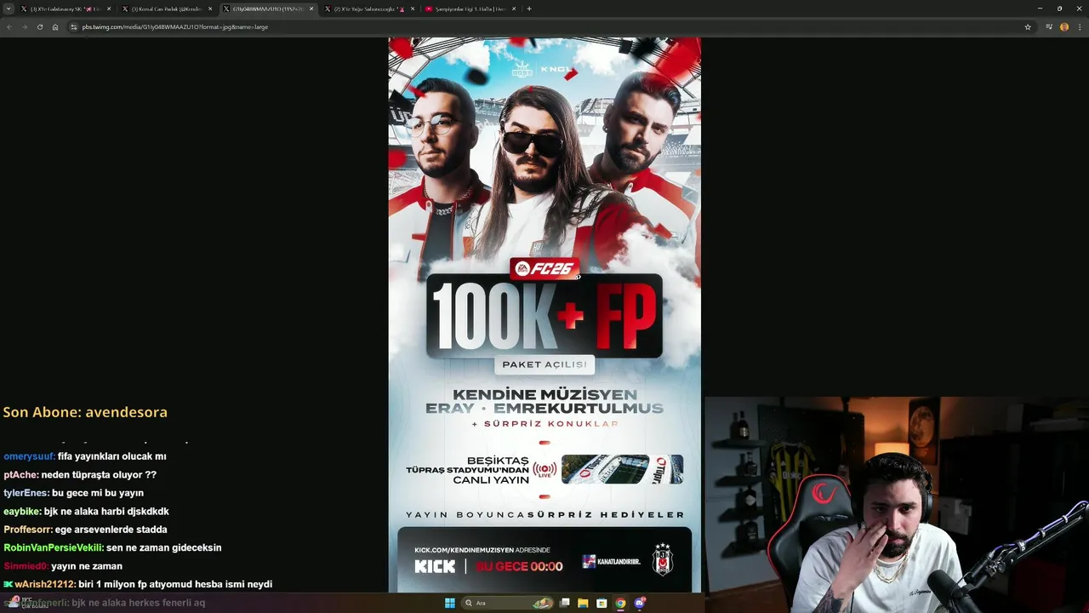This screenshot has height=613, width=1089.
Task: Click the PAKET AÇILIŞI label on the poster
Action: click(x=544, y=364)
